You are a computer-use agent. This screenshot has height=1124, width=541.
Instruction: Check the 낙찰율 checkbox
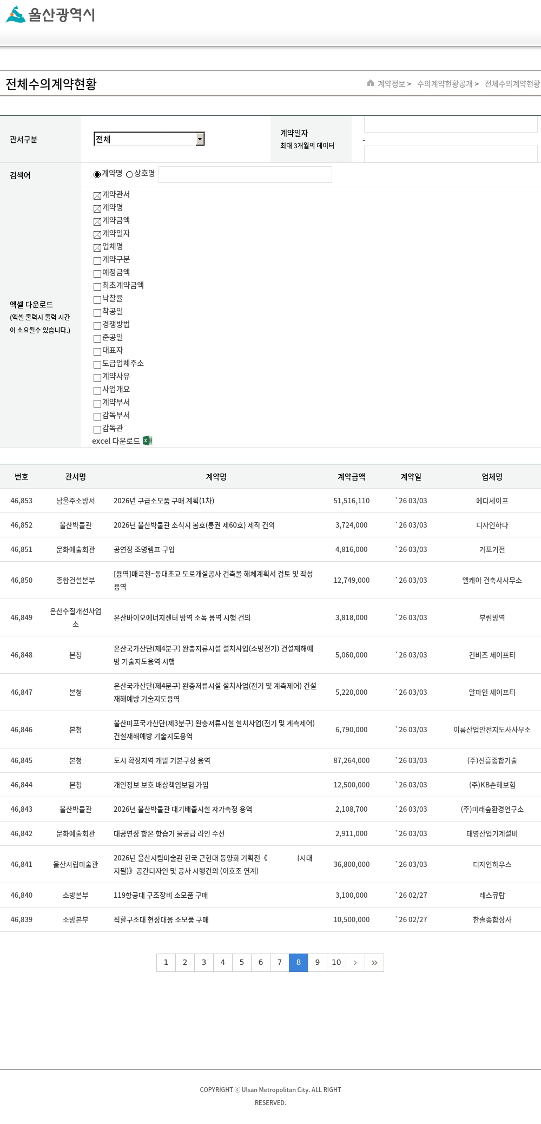pyautogui.click(x=97, y=300)
